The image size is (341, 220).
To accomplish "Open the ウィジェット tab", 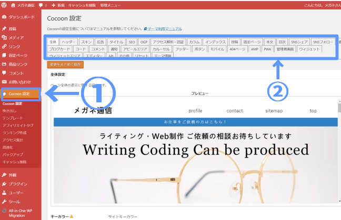I will pyautogui.click(x=309, y=49).
